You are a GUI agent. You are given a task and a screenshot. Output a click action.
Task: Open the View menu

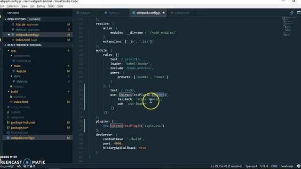(x=24, y=6)
